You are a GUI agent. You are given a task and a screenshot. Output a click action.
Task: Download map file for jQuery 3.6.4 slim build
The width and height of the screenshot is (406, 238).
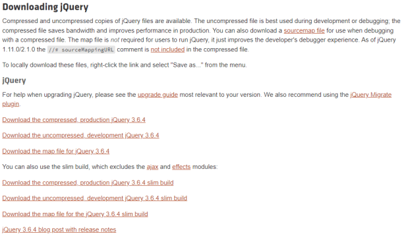pos(75,214)
